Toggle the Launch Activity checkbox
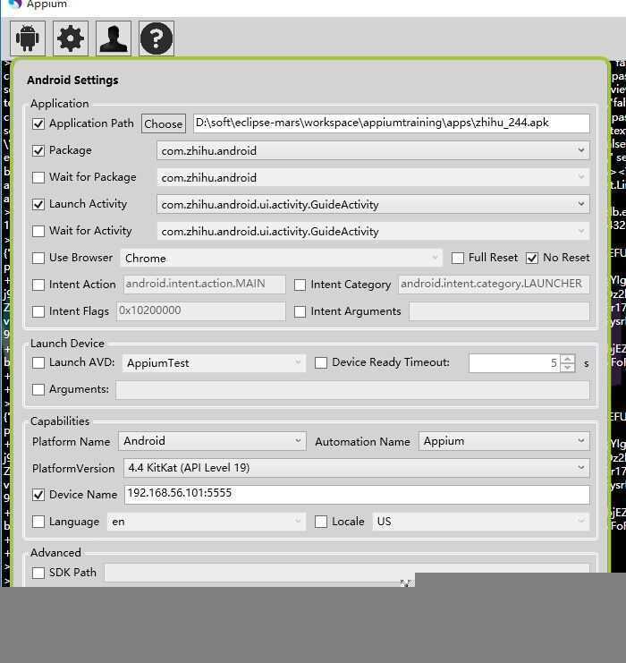Screen dimensions: 626x663 click(x=38, y=204)
